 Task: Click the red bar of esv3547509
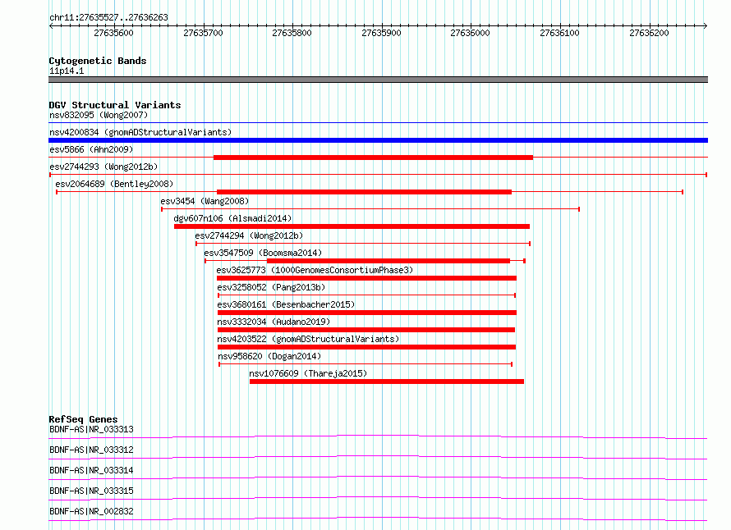point(388,261)
